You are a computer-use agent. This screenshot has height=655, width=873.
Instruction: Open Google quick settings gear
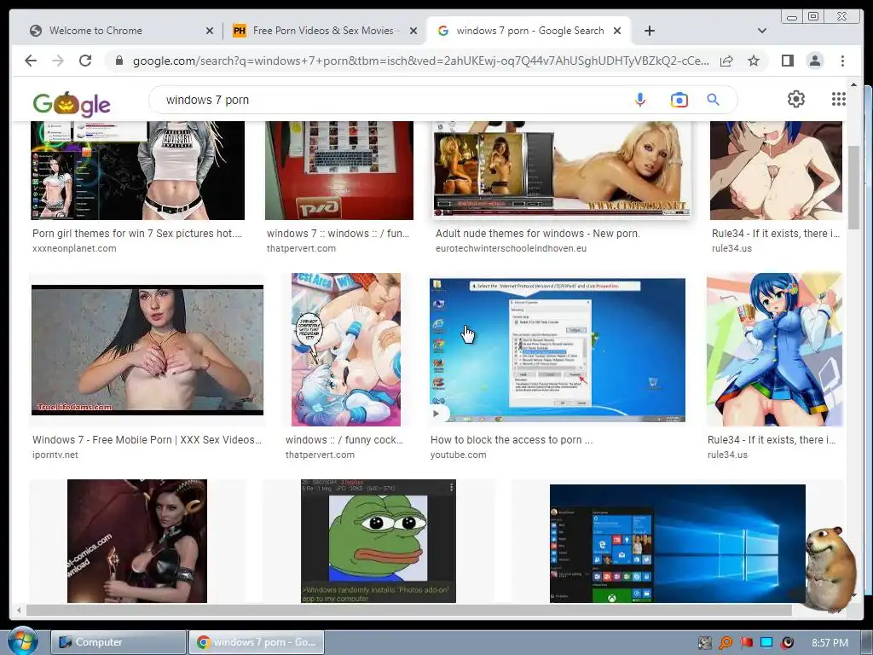click(795, 99)
